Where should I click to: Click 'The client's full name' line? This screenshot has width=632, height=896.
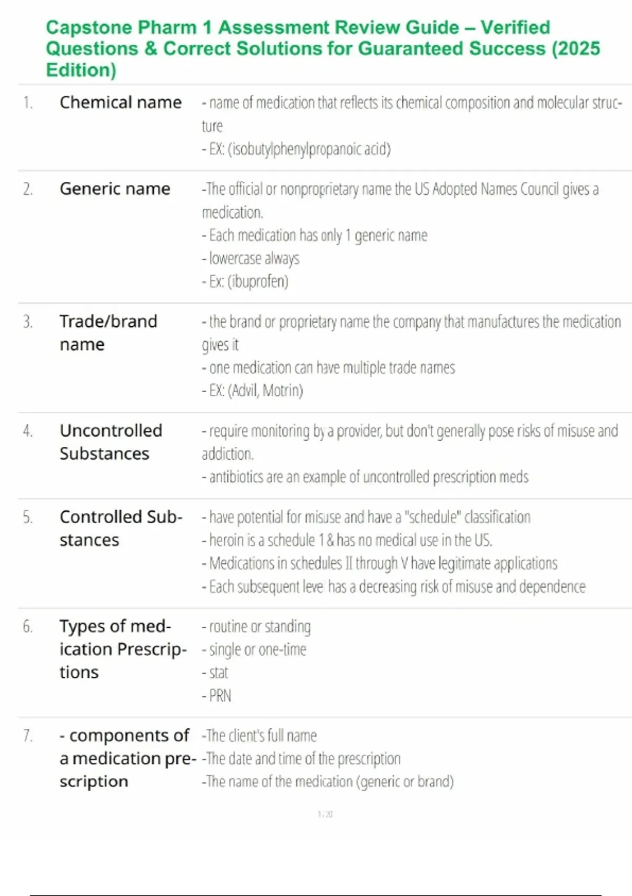(x=260, y=736)
